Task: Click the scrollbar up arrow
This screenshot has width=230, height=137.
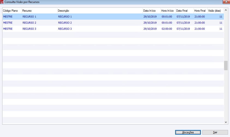Action: (226, 10)
